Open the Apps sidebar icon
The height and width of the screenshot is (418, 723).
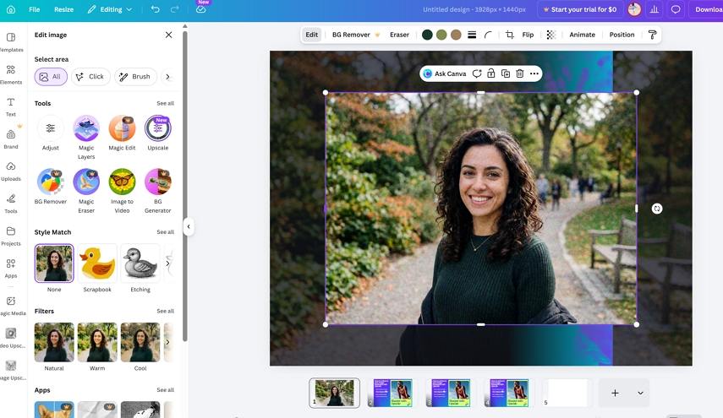point(11,268)
